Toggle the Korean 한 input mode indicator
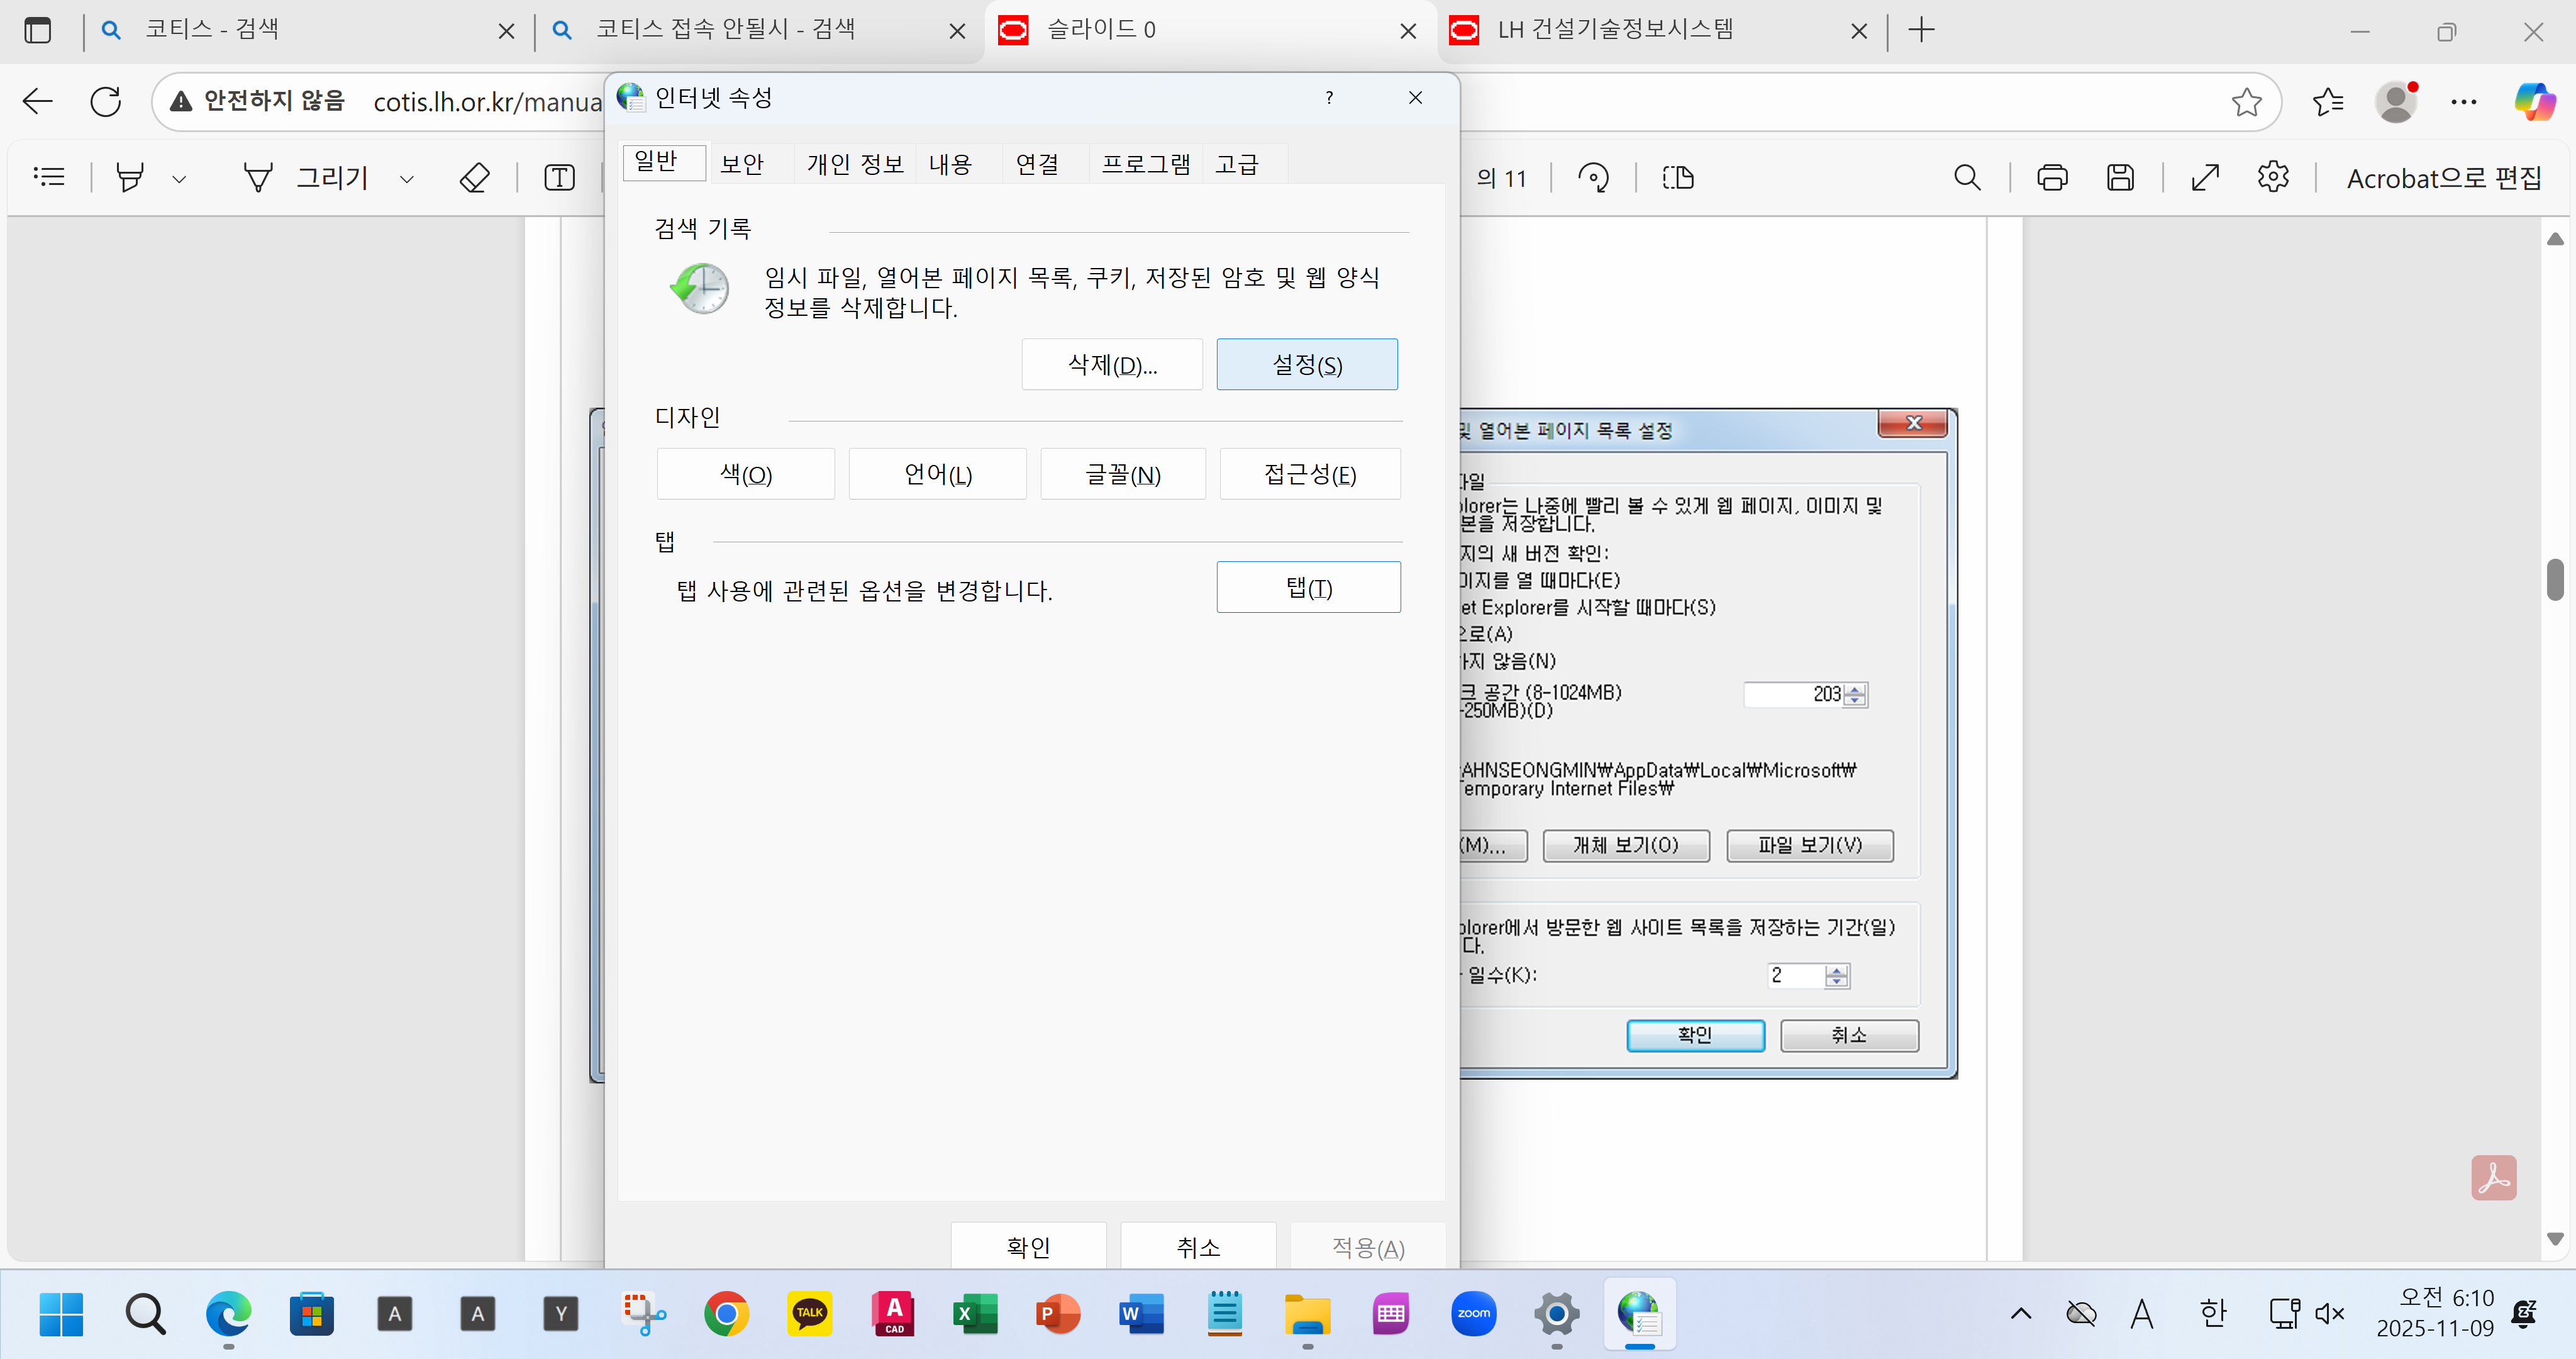This screenshot has height=1359, width=2576. tap(2213, 1313)
